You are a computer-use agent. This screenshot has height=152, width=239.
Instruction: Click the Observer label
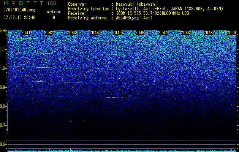[77, 4]
